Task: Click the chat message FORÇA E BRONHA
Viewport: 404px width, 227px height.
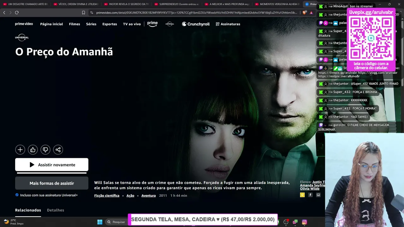Action: tap(365, 92)
